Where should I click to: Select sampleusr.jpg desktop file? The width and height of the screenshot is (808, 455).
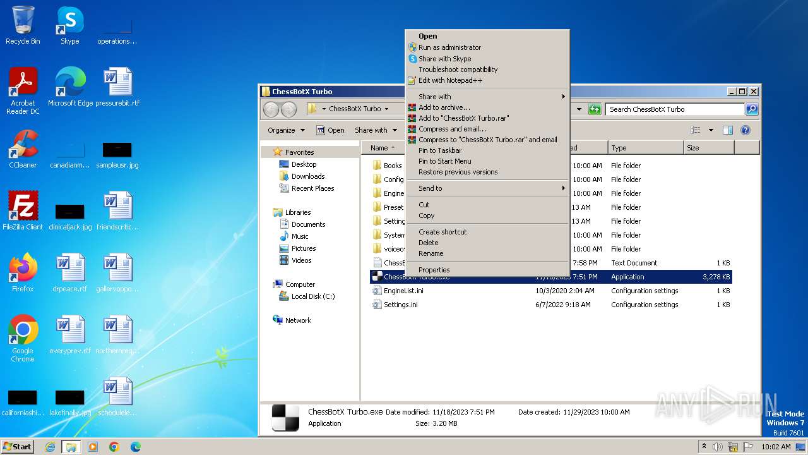[117, 155]
